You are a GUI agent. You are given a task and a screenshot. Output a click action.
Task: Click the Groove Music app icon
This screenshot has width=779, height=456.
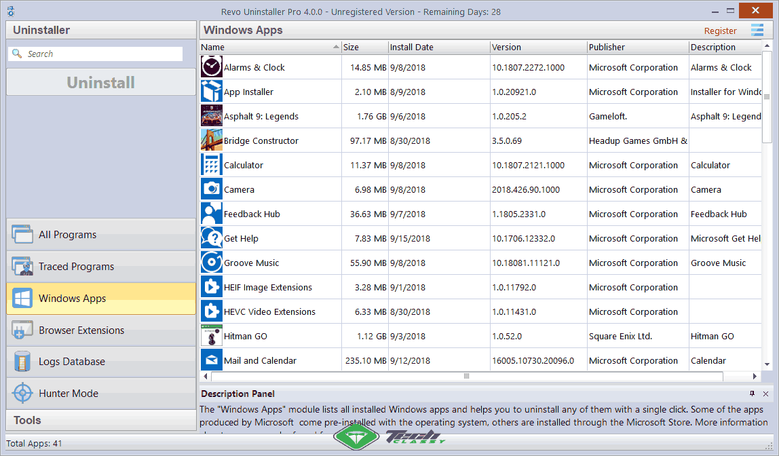(211, 262)
